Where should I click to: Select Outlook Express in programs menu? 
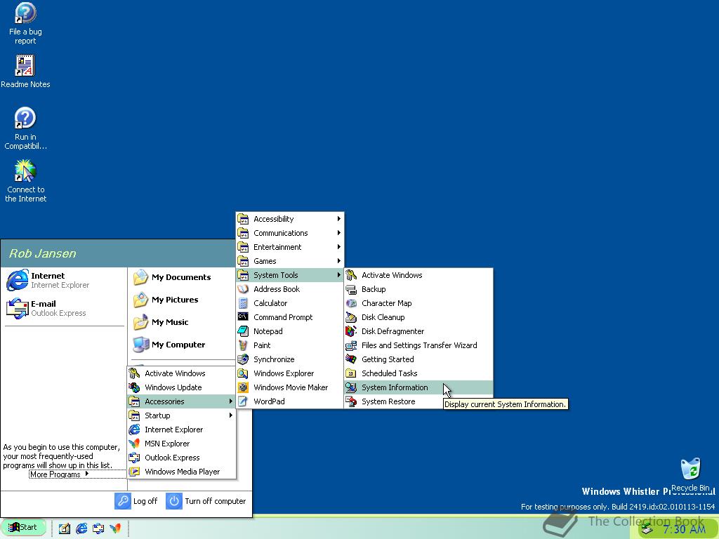182,458
